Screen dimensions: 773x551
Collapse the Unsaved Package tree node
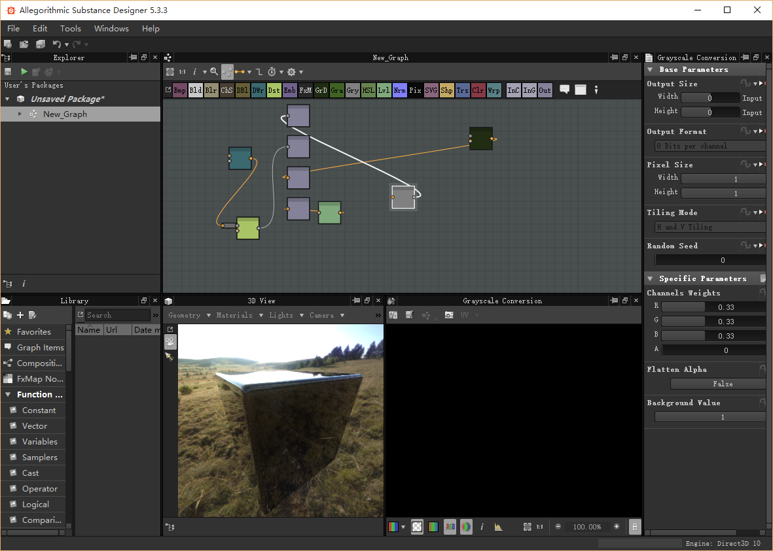click(x=8, y=99)
